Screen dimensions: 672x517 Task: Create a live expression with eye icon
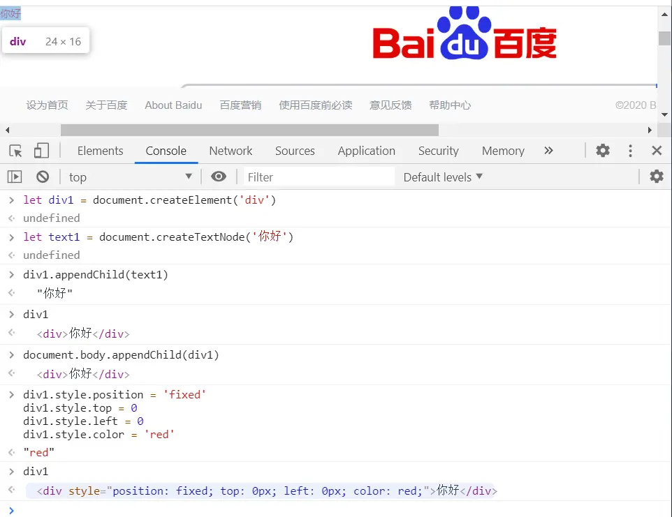(x=219, y=177)
